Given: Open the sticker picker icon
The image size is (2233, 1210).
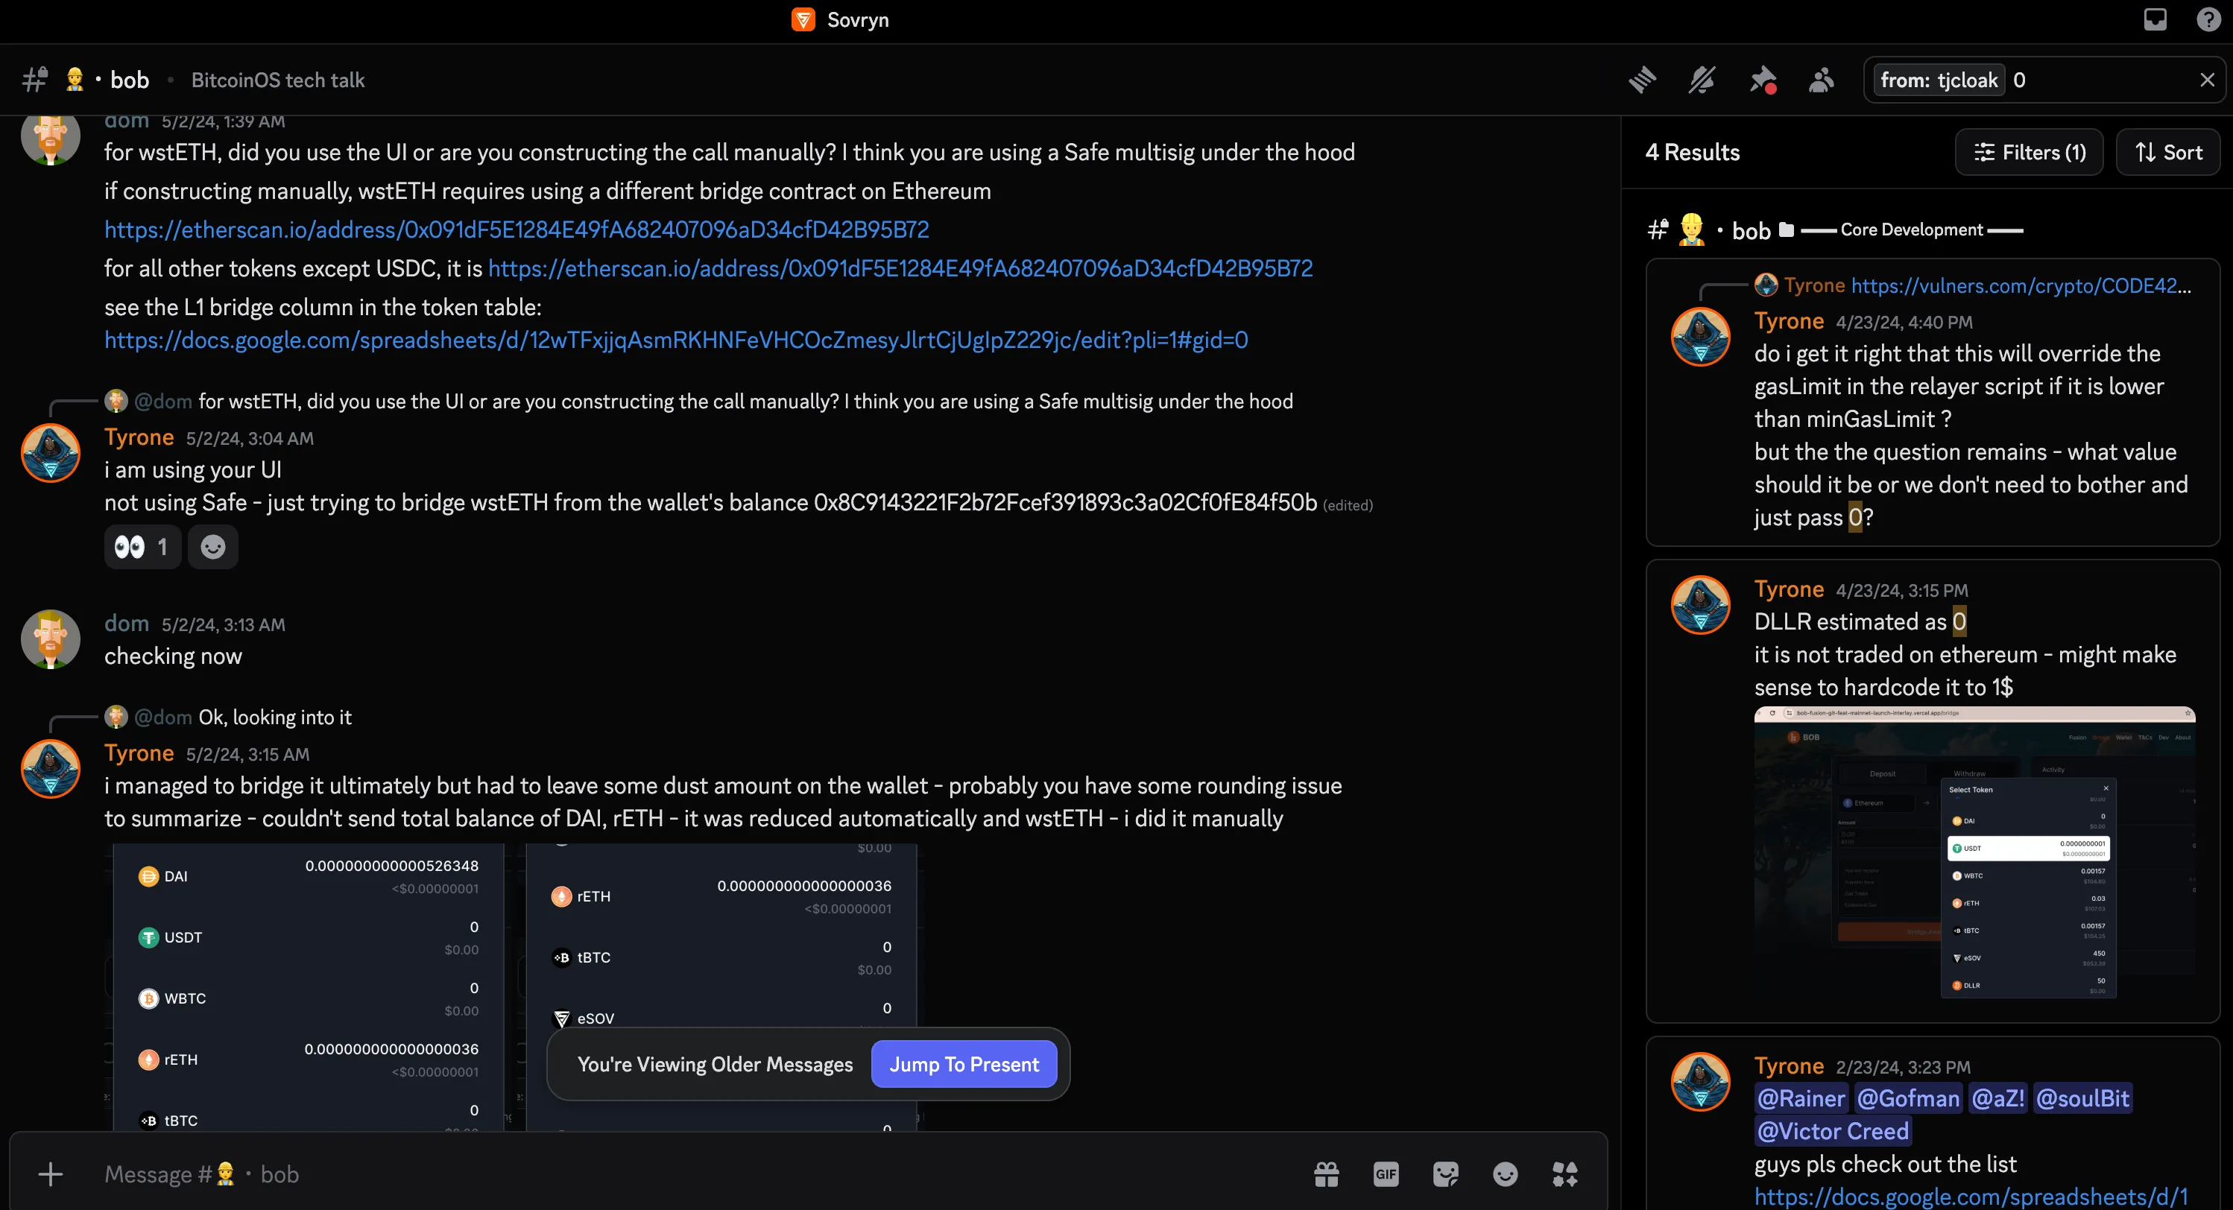Looking at the screenshot, I should click(x=1446, y=1174).
